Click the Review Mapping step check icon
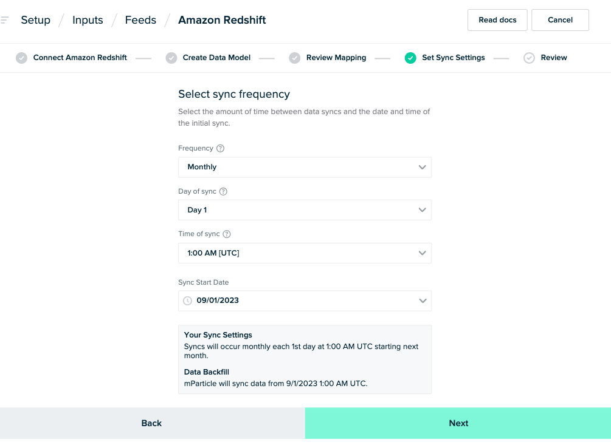The width and height of the screenshot is (611, 448). [x=295, y=58]
